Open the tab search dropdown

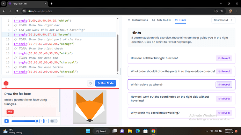[x=3, y=3]
